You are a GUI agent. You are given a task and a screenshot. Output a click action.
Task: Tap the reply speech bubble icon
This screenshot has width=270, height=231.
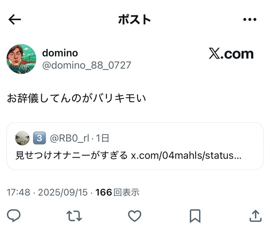13,215
